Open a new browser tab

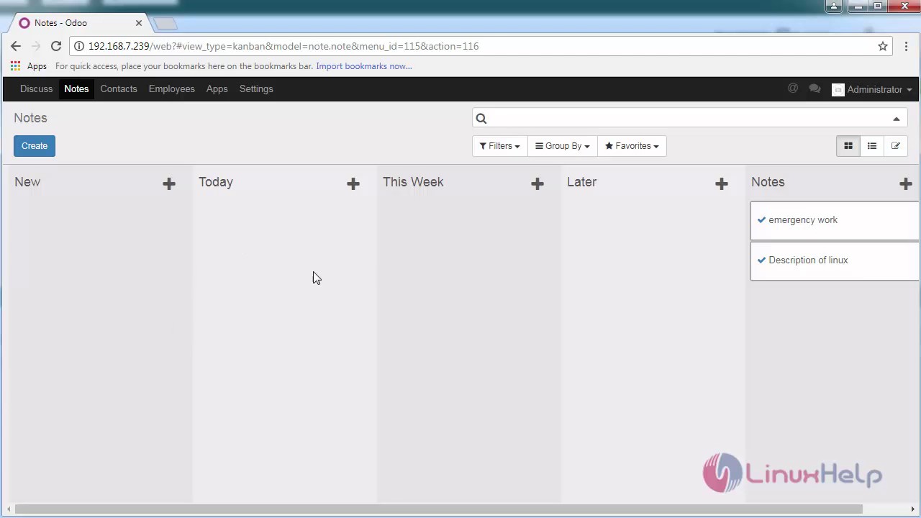click(165, 24)
